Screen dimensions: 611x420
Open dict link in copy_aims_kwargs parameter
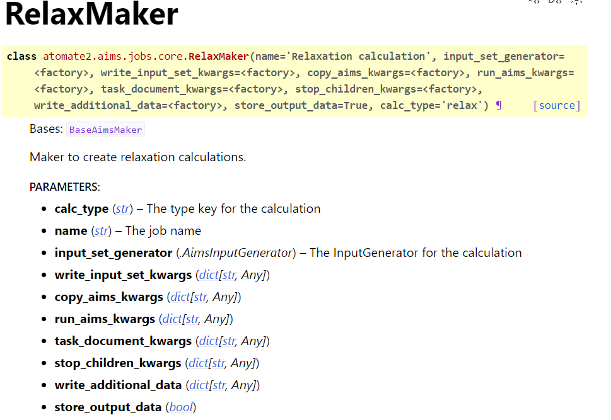point(180,297)
